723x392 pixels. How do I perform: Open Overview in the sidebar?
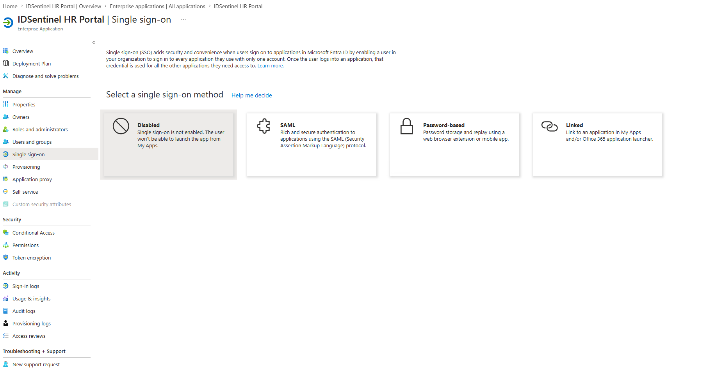(23, 51)
